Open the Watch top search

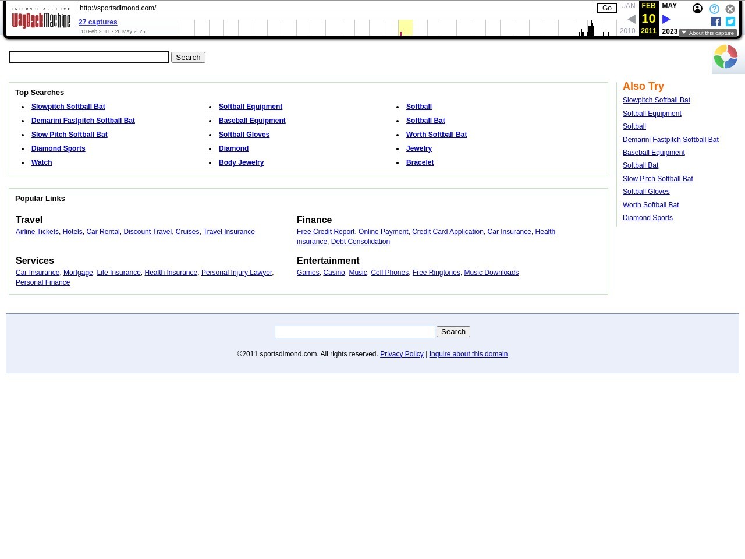42,162
